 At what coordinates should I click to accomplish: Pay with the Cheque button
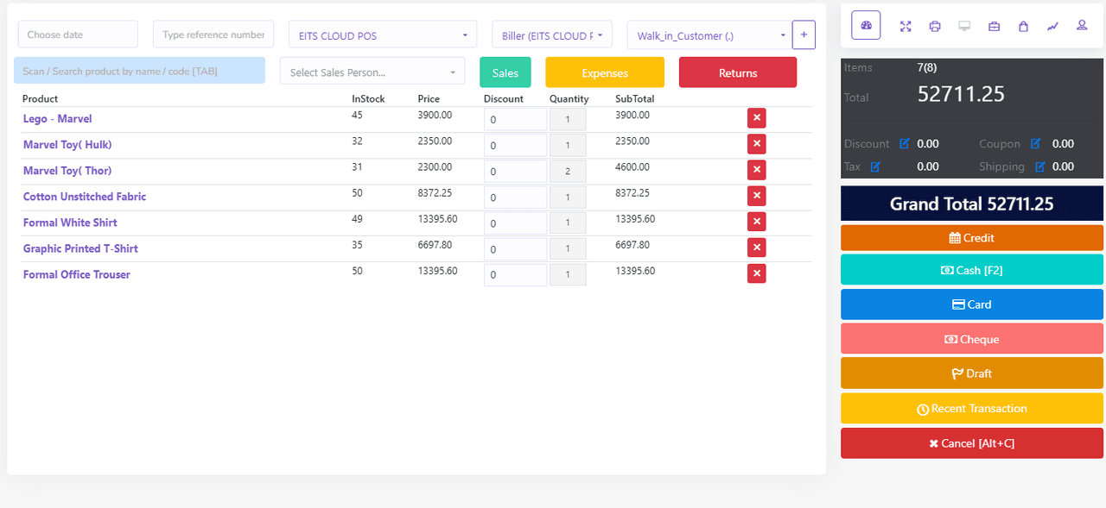tap(972, 339)
